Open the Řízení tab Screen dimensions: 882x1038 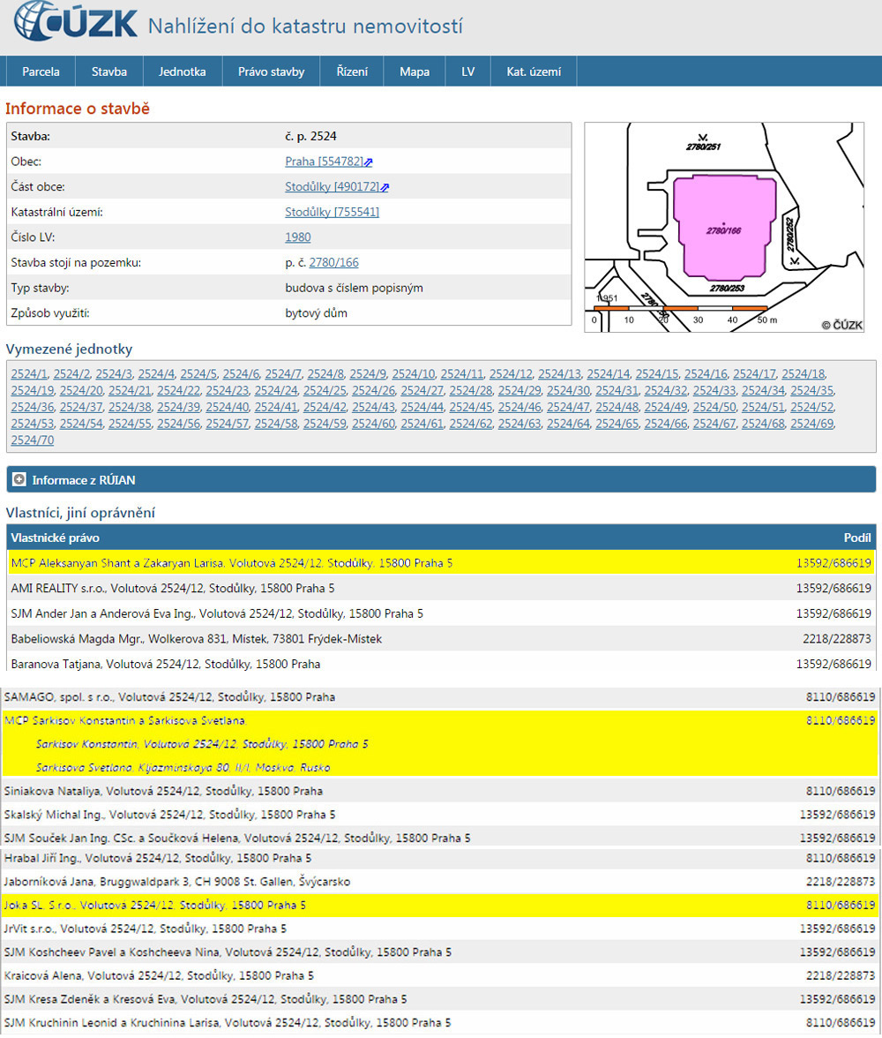[x=352, y=71]
